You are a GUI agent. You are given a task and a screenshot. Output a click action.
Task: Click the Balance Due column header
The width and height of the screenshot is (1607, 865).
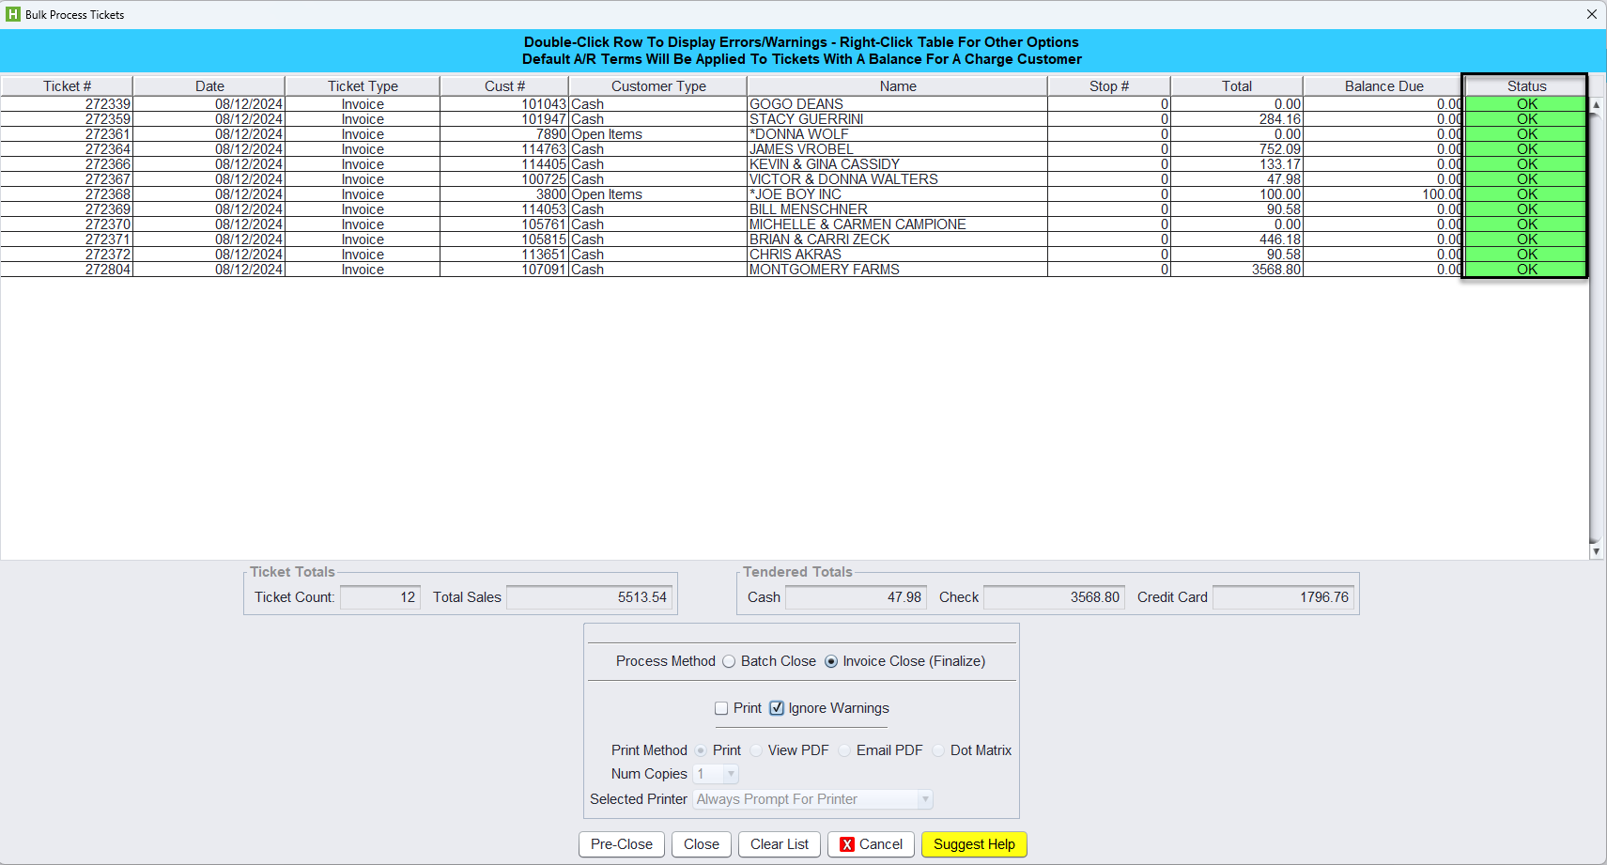(x=1383, y=85)
